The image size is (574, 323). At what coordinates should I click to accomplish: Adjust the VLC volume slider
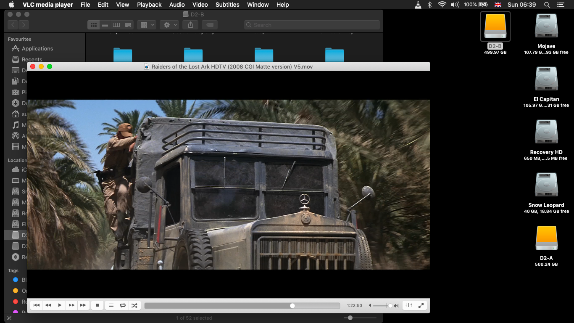pos(383,306)
